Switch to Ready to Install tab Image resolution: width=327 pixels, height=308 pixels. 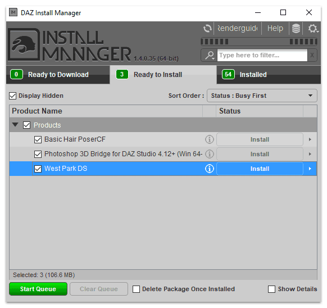coord(163,75)
